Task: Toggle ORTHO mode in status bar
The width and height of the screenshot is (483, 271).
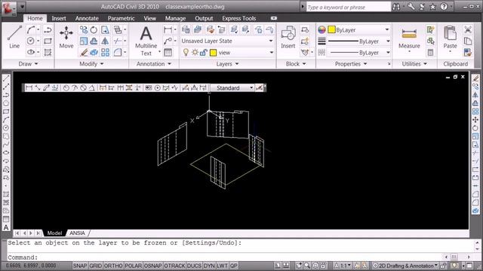Action: tap(113, 266)
